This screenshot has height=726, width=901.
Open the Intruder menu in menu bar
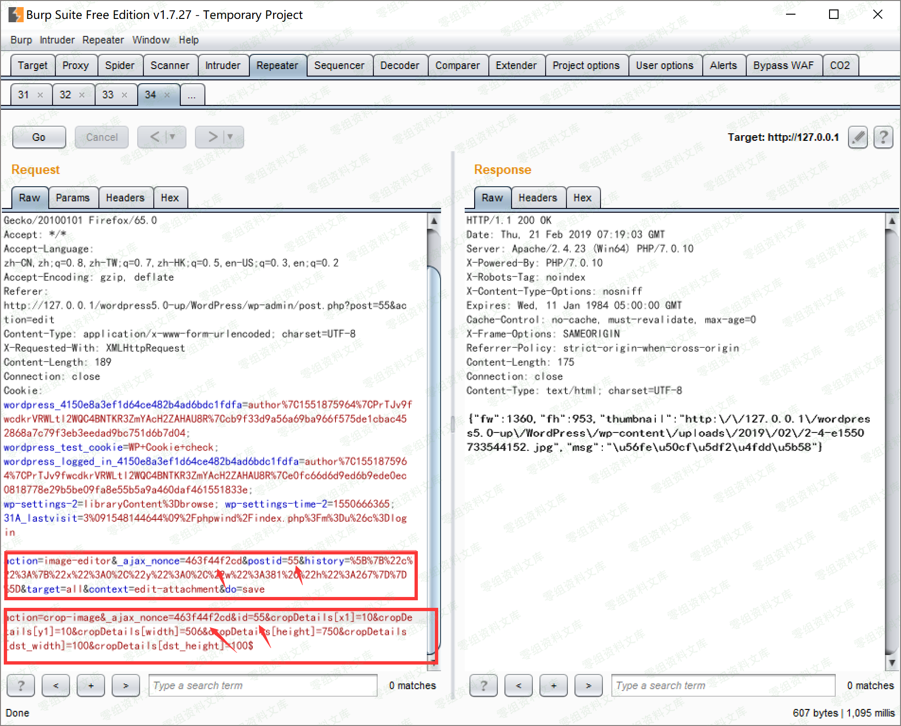click(57, 40)
